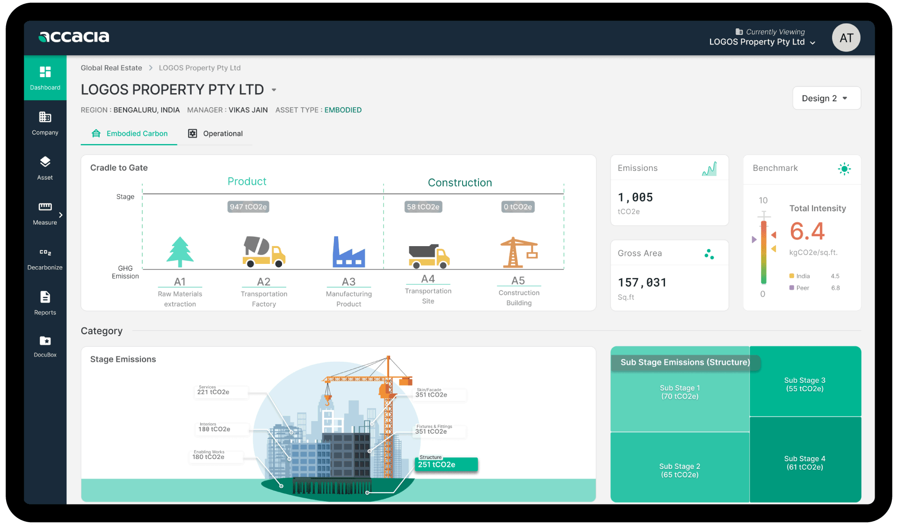Select the A4 dump truck icon
The height and width of the screenshot is (525, 898).
click(429, 256)
